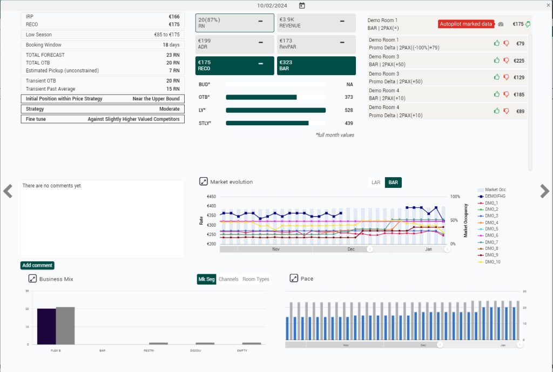Select the Mk Seg tab in Business Mix
Screen dimensions: 553x372
(x=206, y=279)
